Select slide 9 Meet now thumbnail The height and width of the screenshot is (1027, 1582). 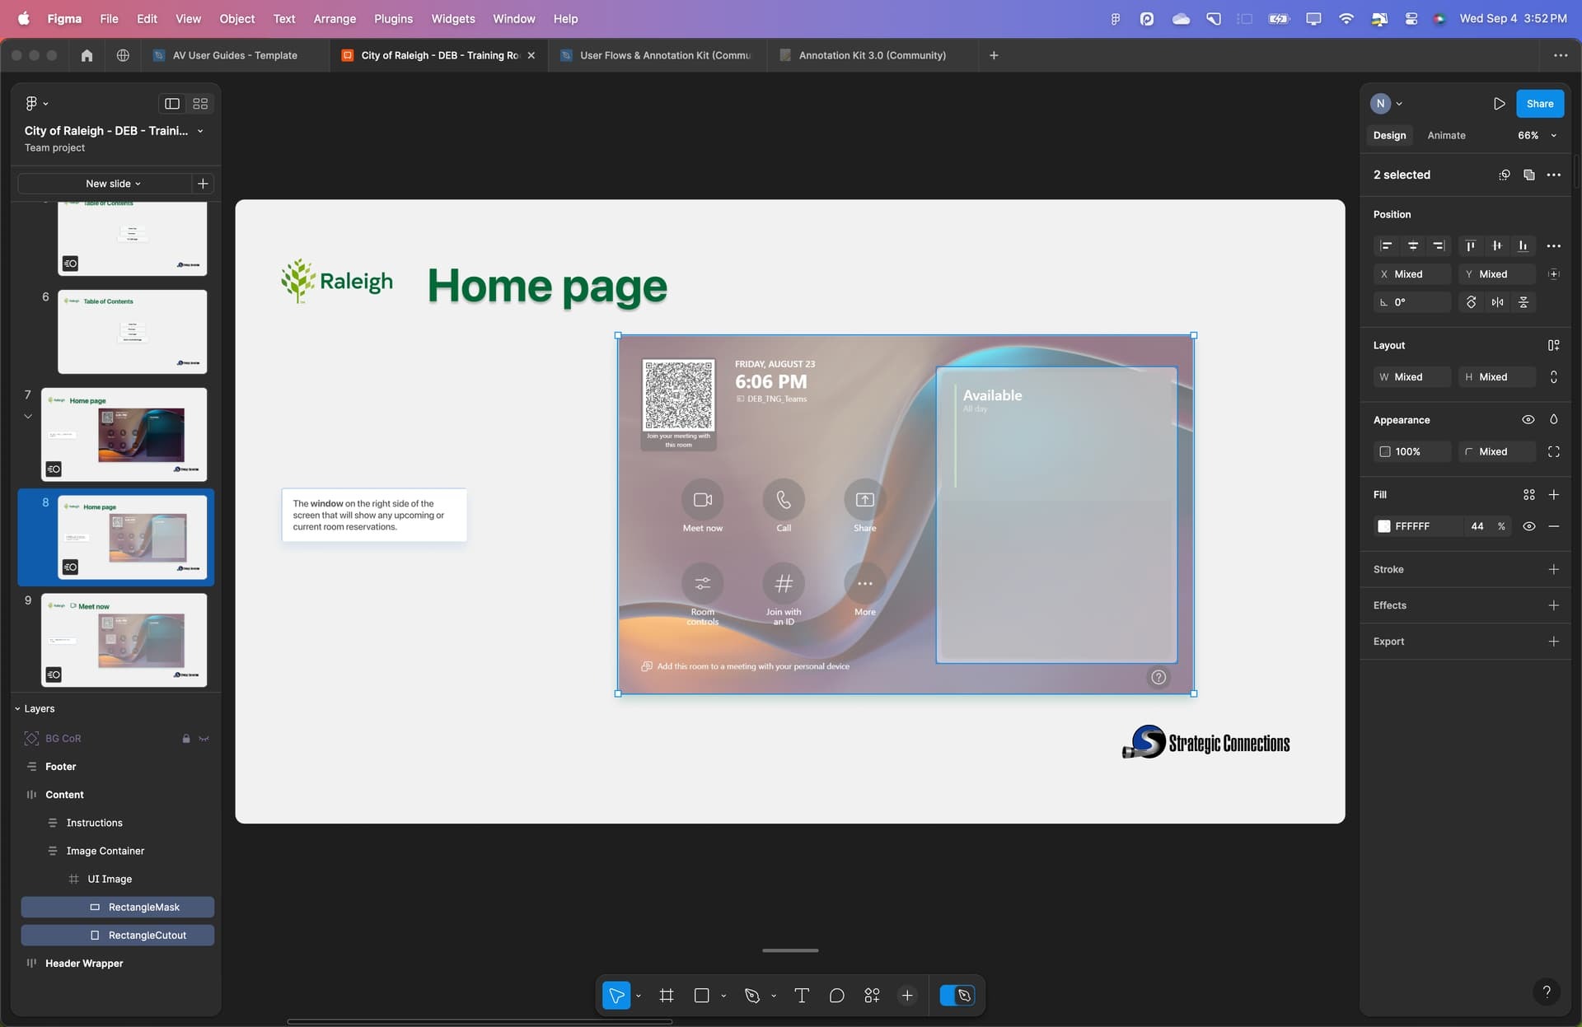[x=124, y=640]
